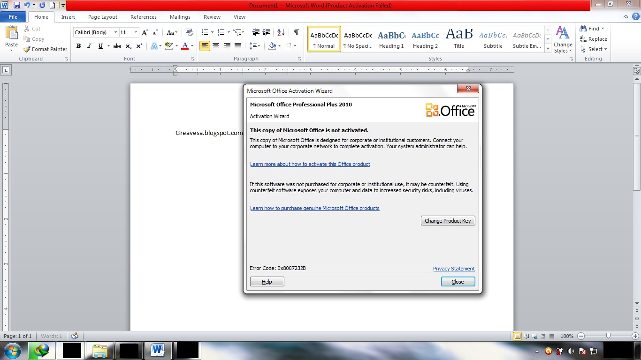
Task: Open the font size dropdown
Action: coord(135,32)
